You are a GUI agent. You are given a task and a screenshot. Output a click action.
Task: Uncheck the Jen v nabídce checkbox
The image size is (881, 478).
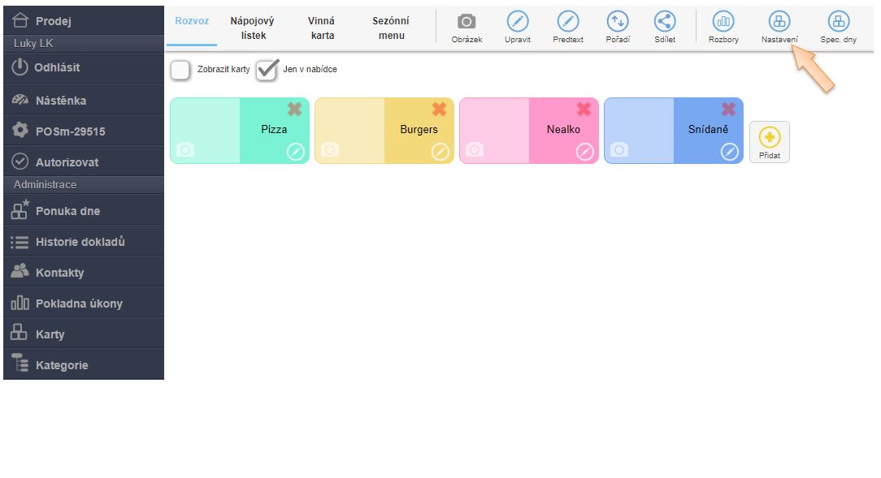point(267,71)
